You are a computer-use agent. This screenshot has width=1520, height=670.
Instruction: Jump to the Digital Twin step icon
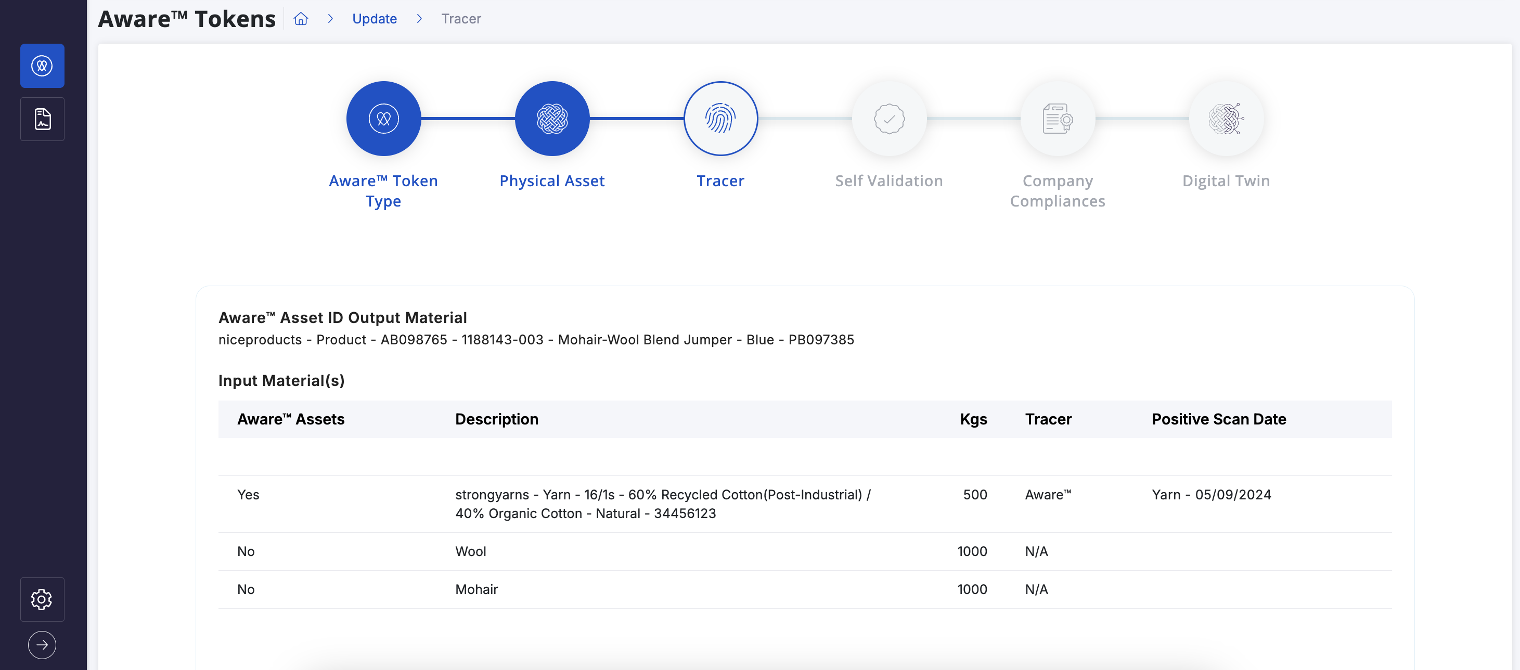(1226, 119)
